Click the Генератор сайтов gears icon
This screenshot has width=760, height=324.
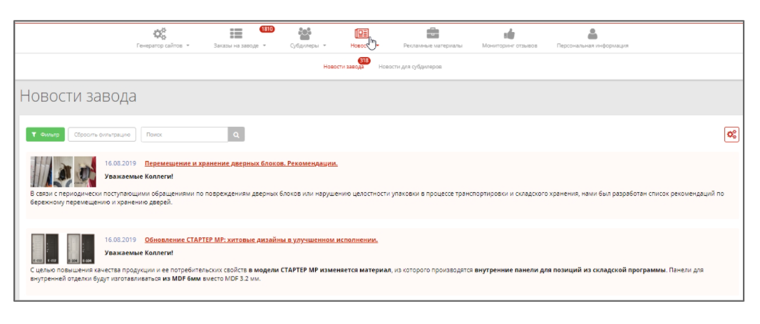pyautogui.click(x=161, y=33)
